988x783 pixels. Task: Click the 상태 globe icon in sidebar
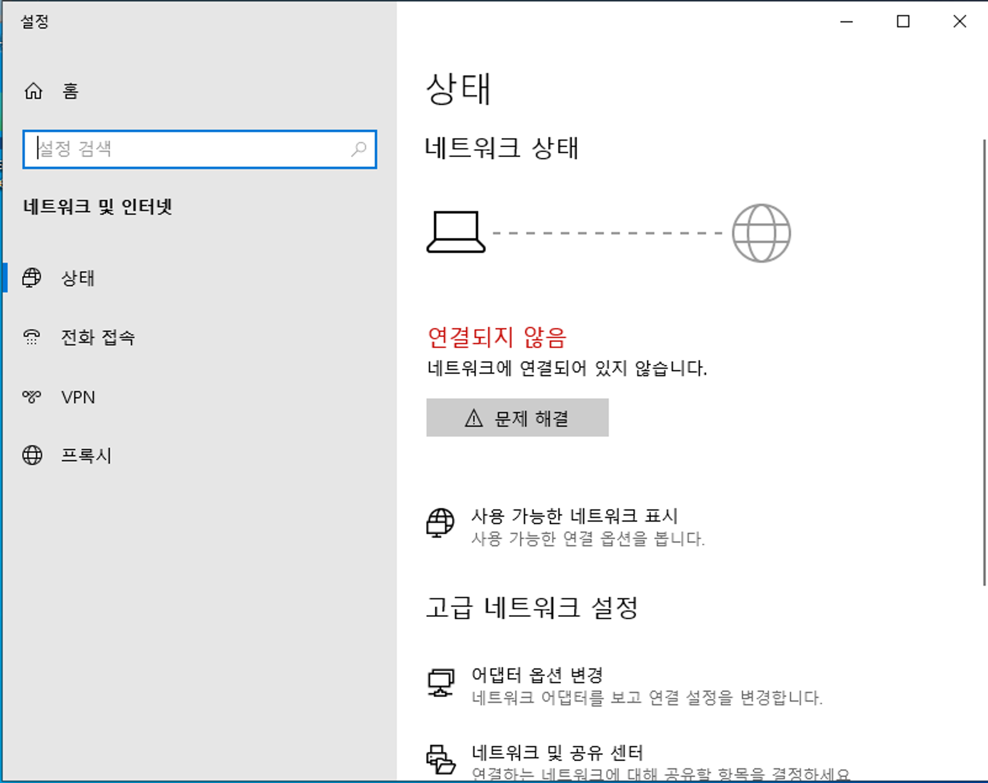tap(32, 278)
